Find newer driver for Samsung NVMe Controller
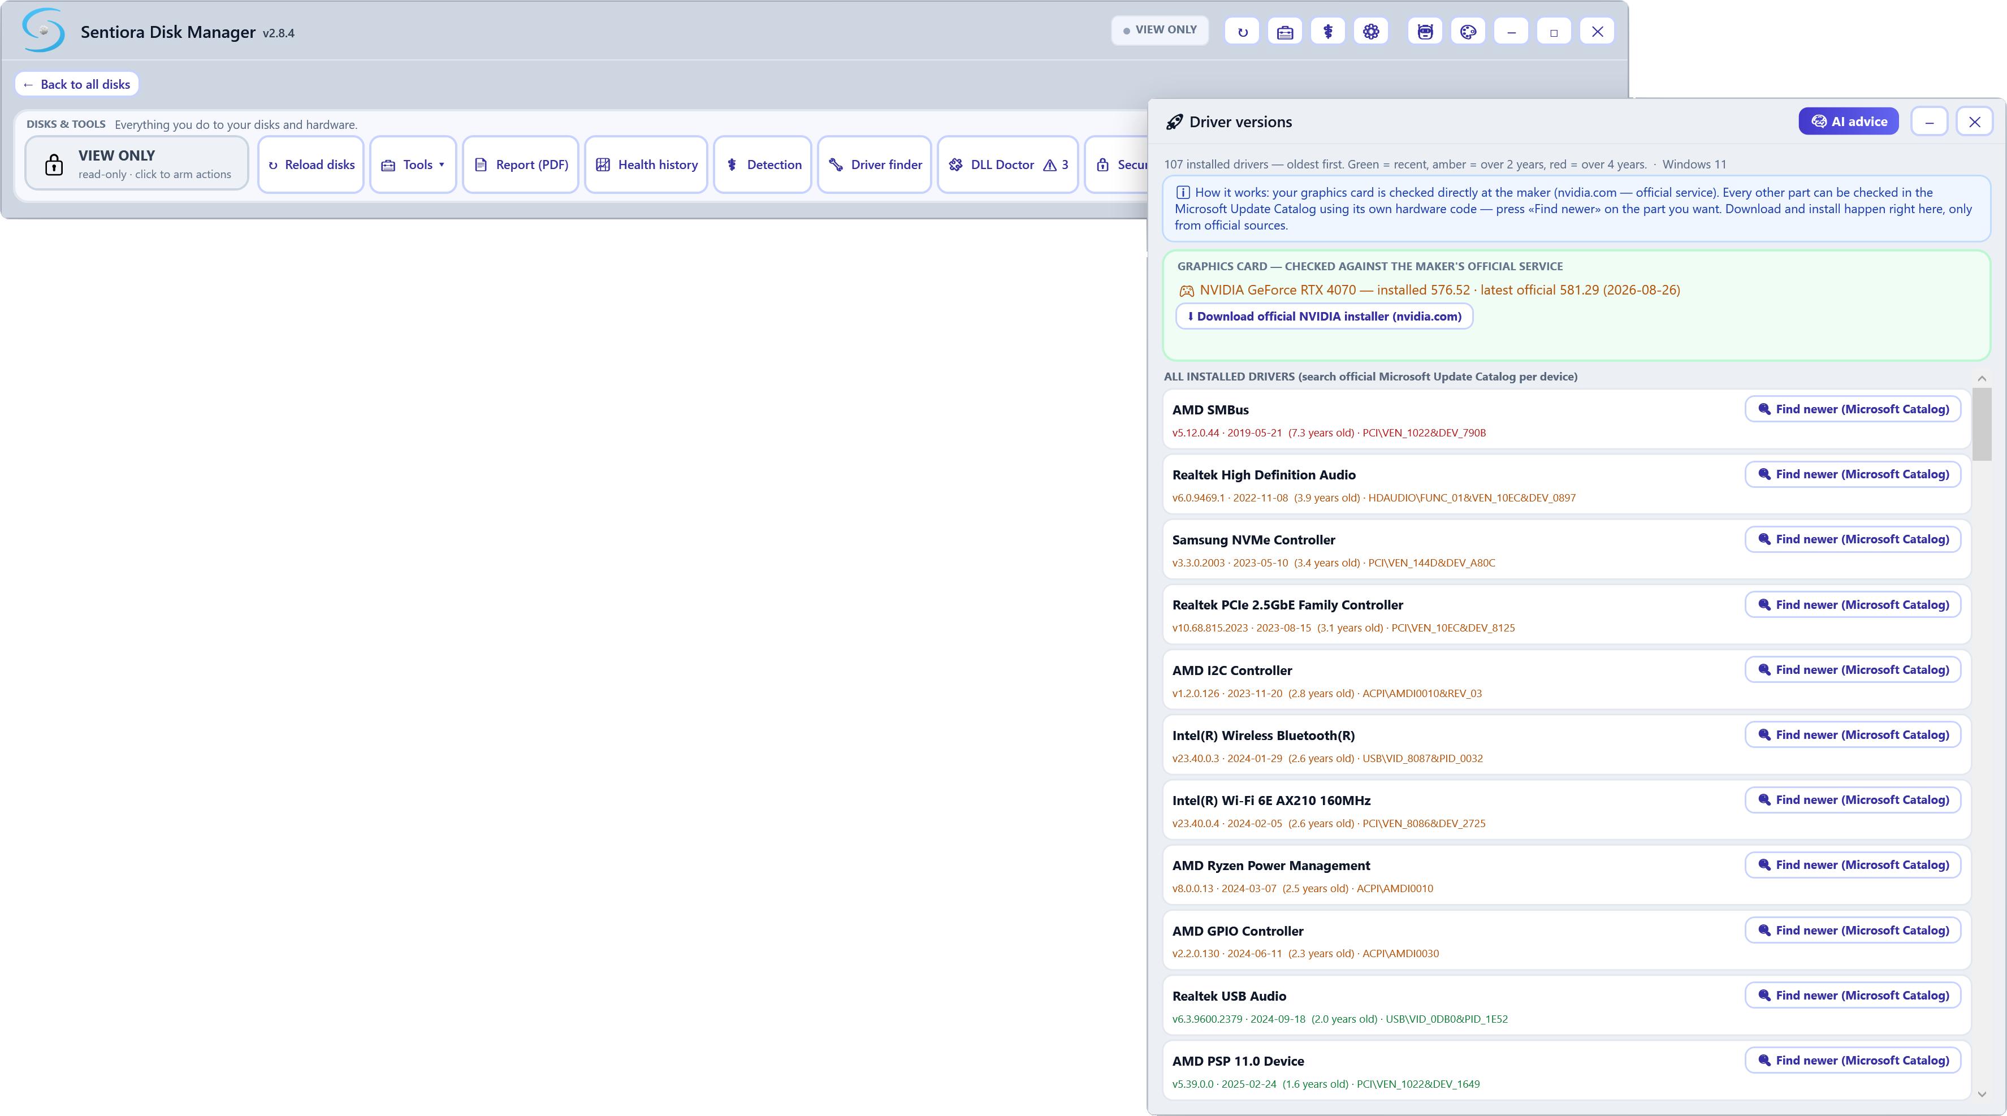 coord(1853,539)
